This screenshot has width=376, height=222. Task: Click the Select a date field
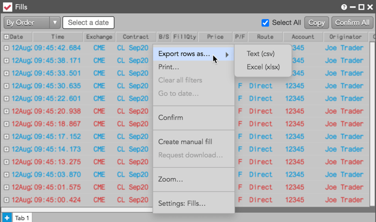coord(88,22)
